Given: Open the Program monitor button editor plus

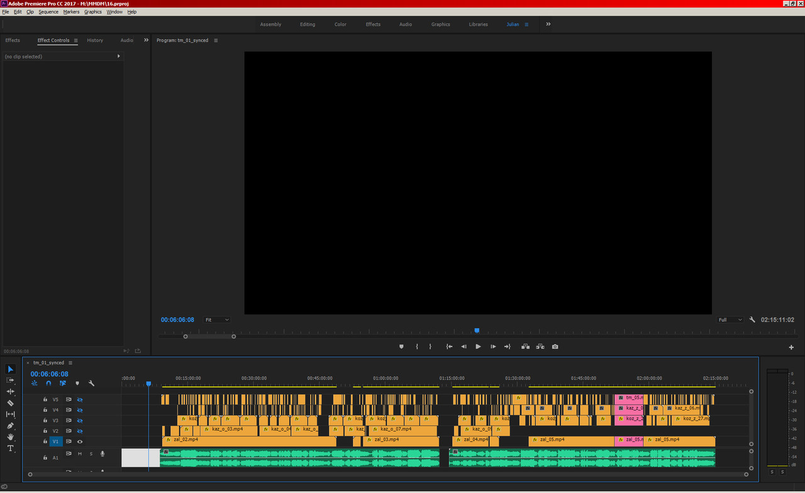Looking at the screenshot, I should [791, 347].
